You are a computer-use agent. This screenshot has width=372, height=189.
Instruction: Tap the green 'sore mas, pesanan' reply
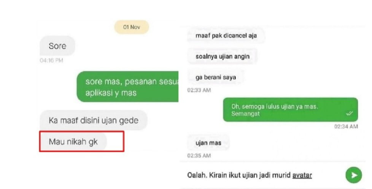coord(128,87)
